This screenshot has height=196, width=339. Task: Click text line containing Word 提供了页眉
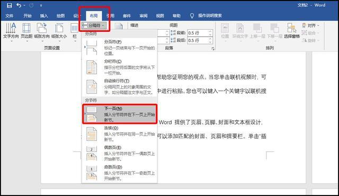tap(211, 122)
